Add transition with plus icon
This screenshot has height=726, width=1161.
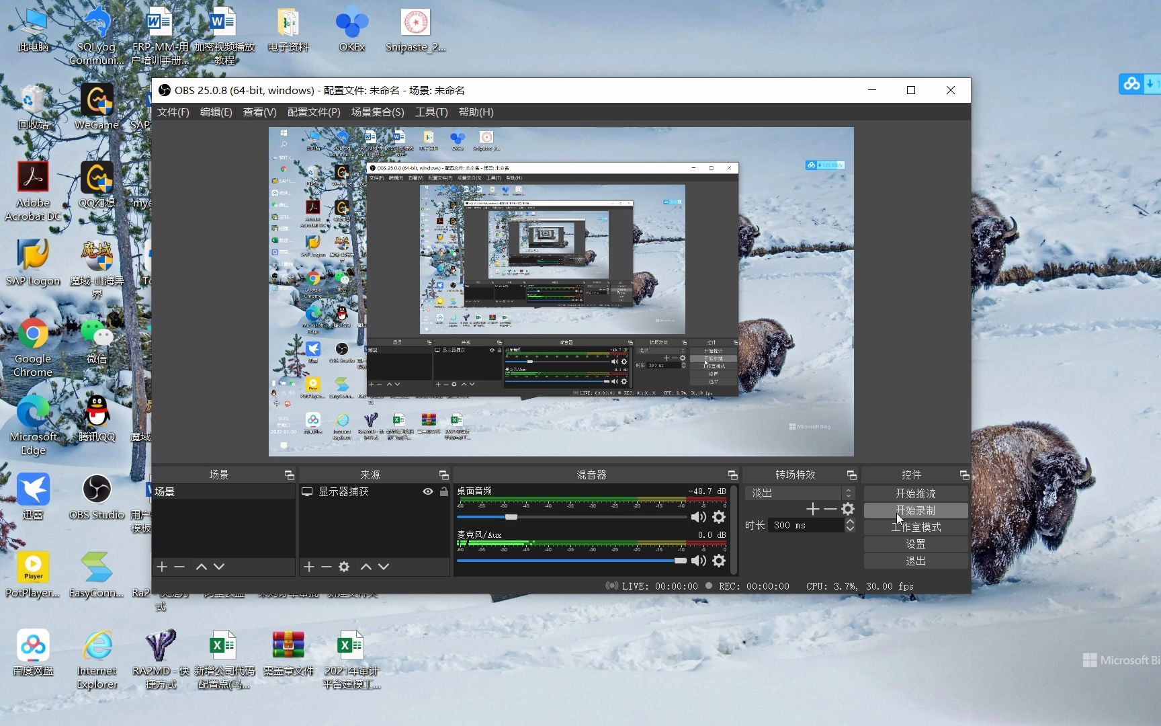pyautogui.click(x=813, y=510)
